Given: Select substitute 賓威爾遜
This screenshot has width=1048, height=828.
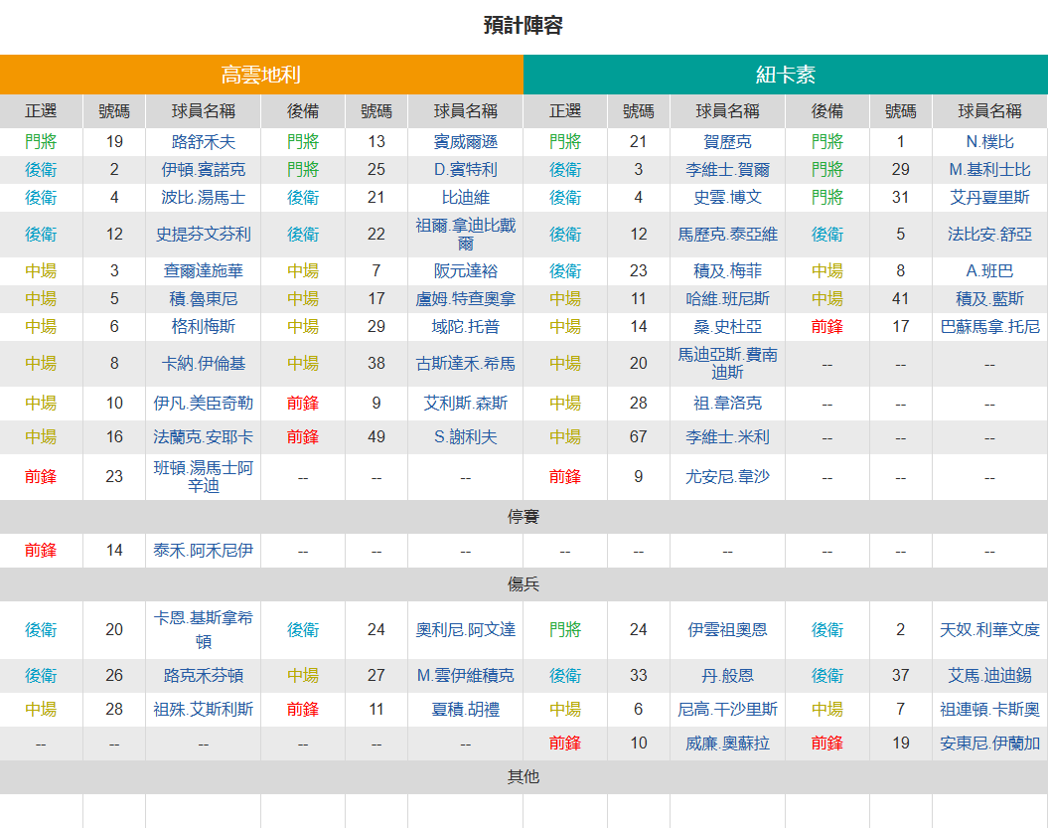Looking at the screenshot, I should pos(466,142).
